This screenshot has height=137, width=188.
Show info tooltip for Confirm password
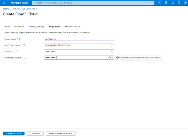pos(25,58)
